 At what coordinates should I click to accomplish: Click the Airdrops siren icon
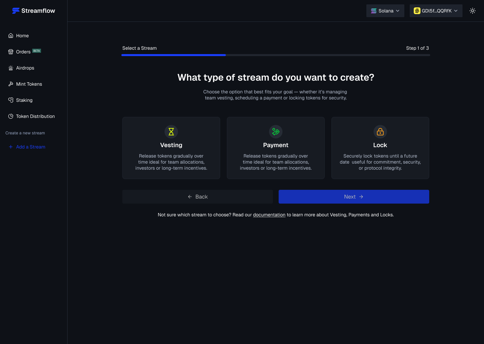[11, 68]
